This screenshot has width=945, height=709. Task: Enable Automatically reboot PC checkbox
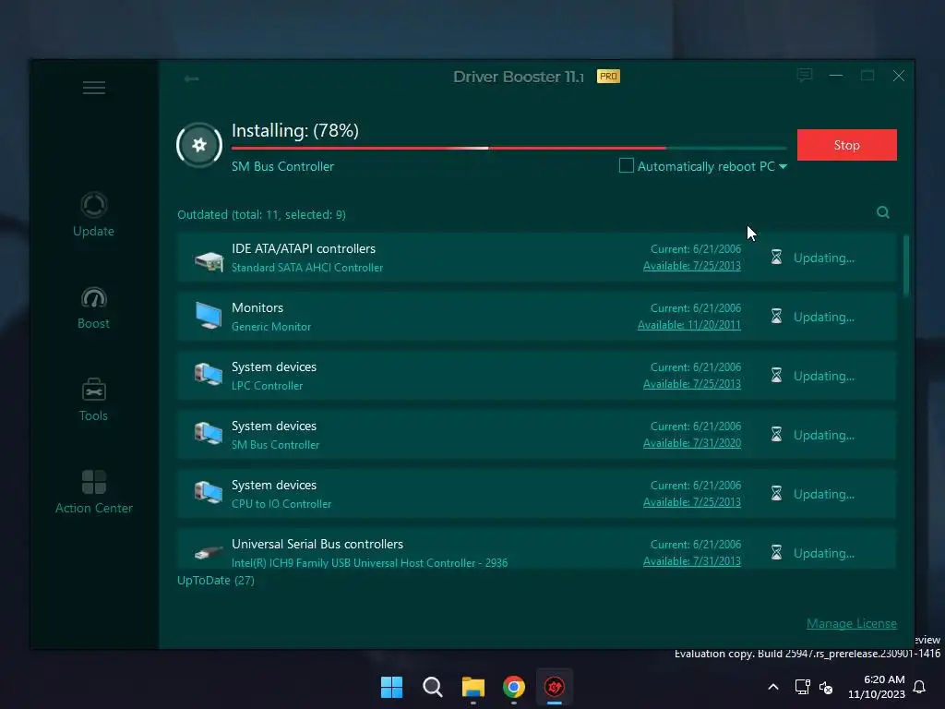[627, 165]
